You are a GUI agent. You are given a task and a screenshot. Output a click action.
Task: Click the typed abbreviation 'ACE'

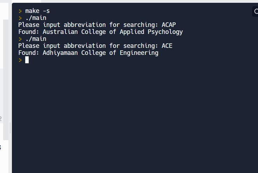pos(167,46)
